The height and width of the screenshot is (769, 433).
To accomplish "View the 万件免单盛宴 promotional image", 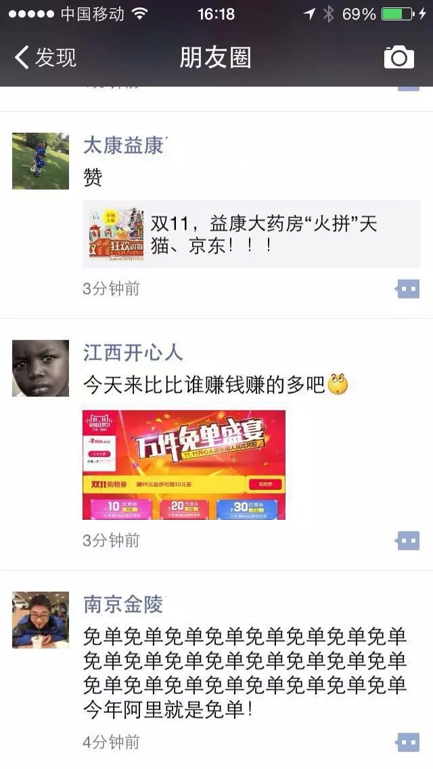I will [x=184, y=464].
